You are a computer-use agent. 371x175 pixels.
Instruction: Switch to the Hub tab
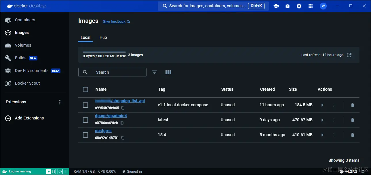103,37
